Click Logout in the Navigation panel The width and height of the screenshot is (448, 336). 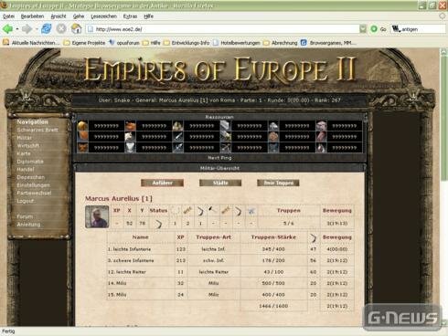26,201
